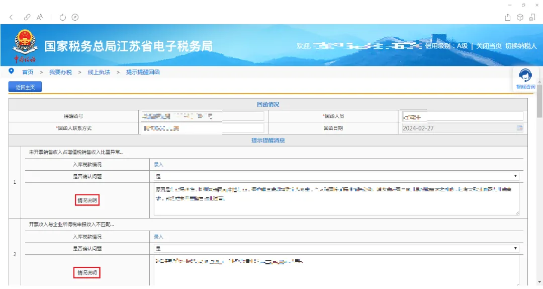543x289 pixels.
Task: Go to 首页 in breadcrumb
Action: coord(28,72)
